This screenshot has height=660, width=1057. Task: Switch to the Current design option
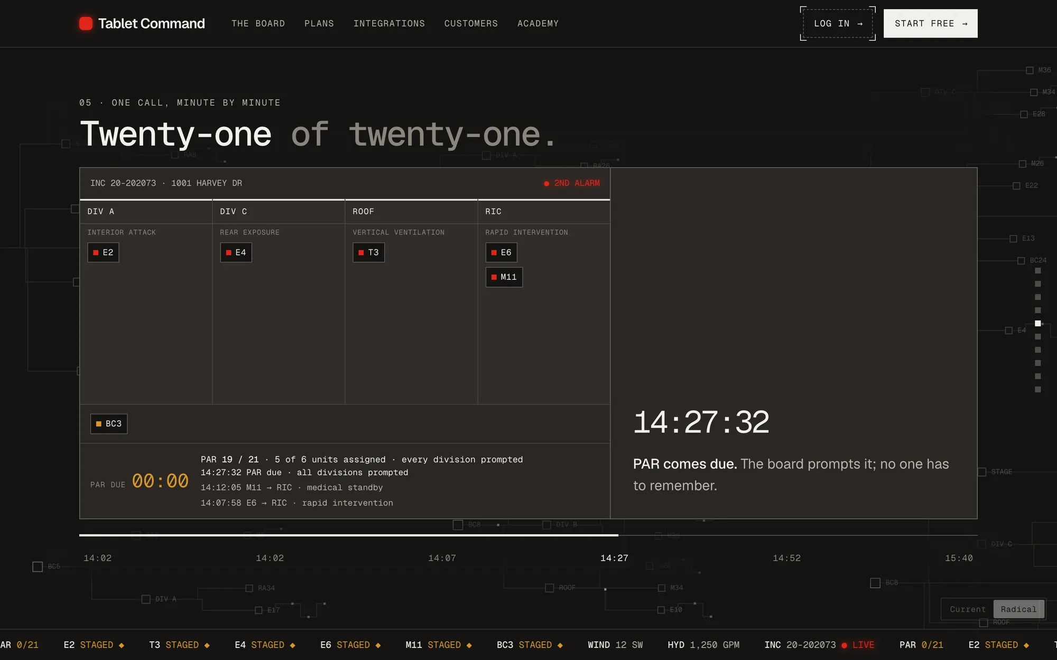(968, 609)
